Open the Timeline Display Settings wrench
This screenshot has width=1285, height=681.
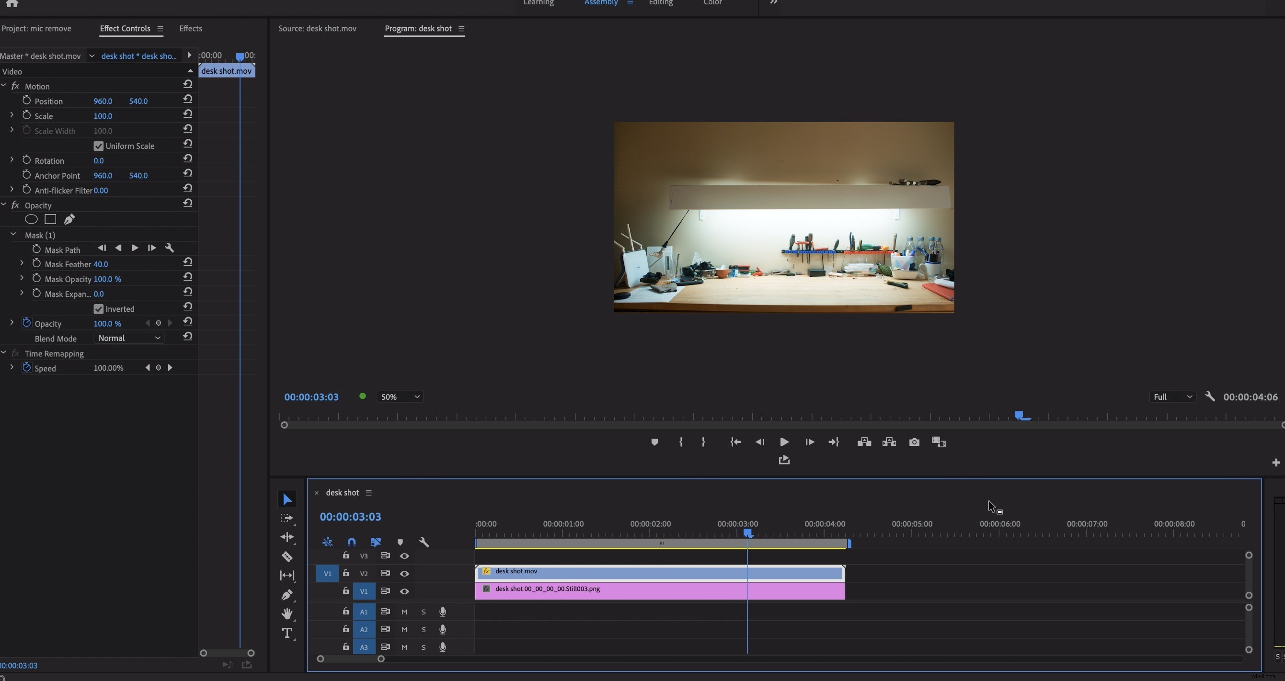pyautogui.click(x=423, y=542)
